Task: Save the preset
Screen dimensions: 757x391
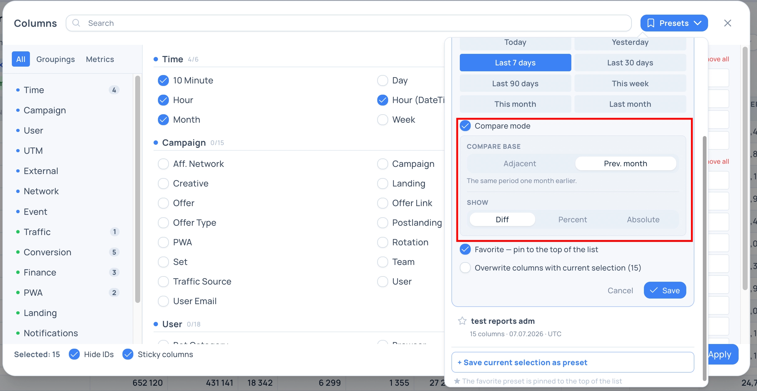Action: pyautogui.click(x=665, y=290)
